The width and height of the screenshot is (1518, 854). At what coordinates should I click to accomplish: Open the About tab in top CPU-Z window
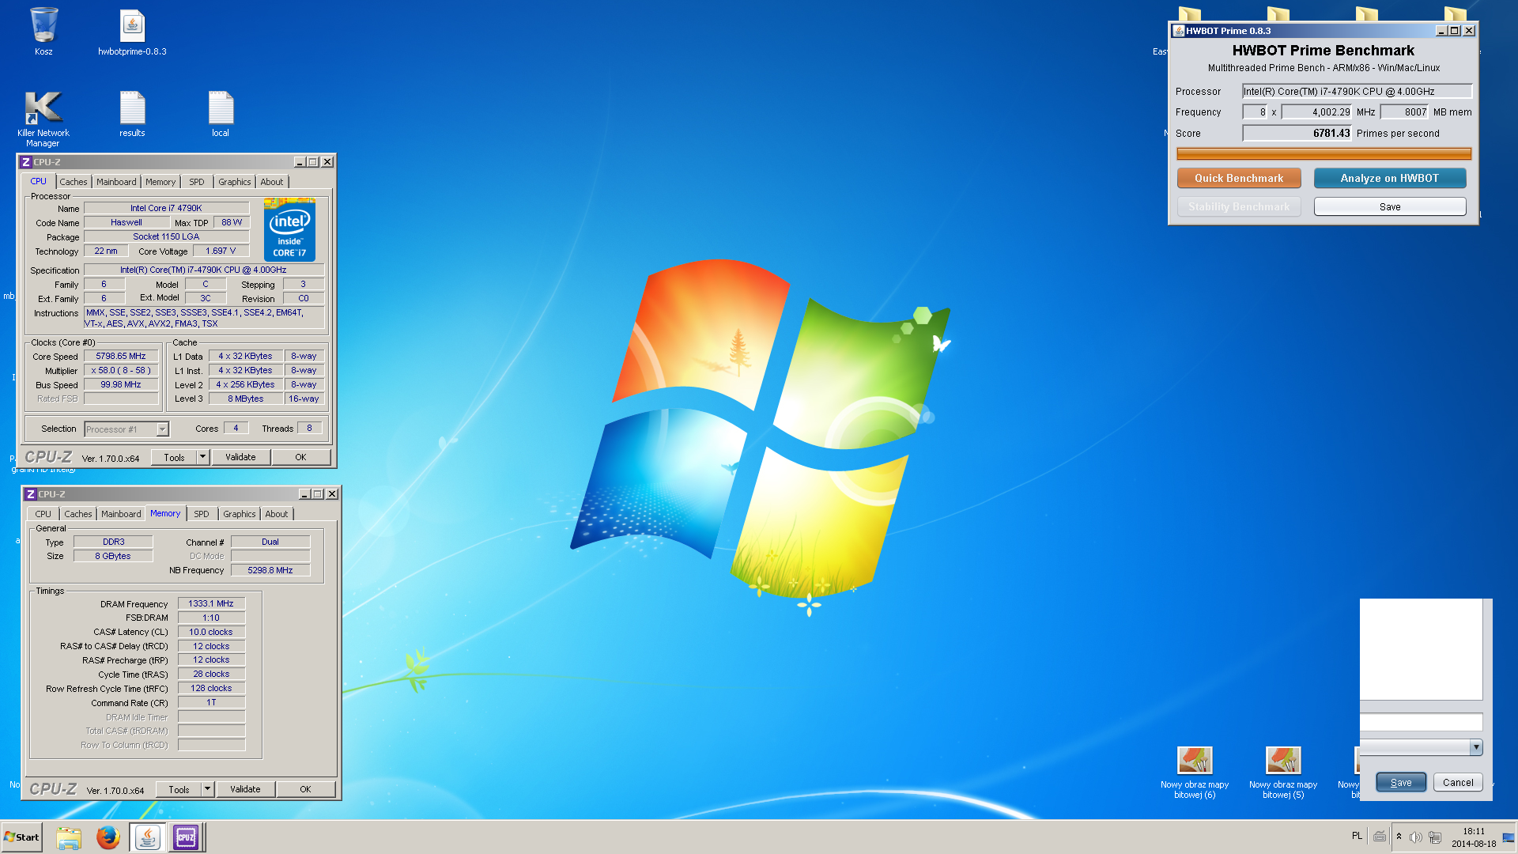(272, 182)
